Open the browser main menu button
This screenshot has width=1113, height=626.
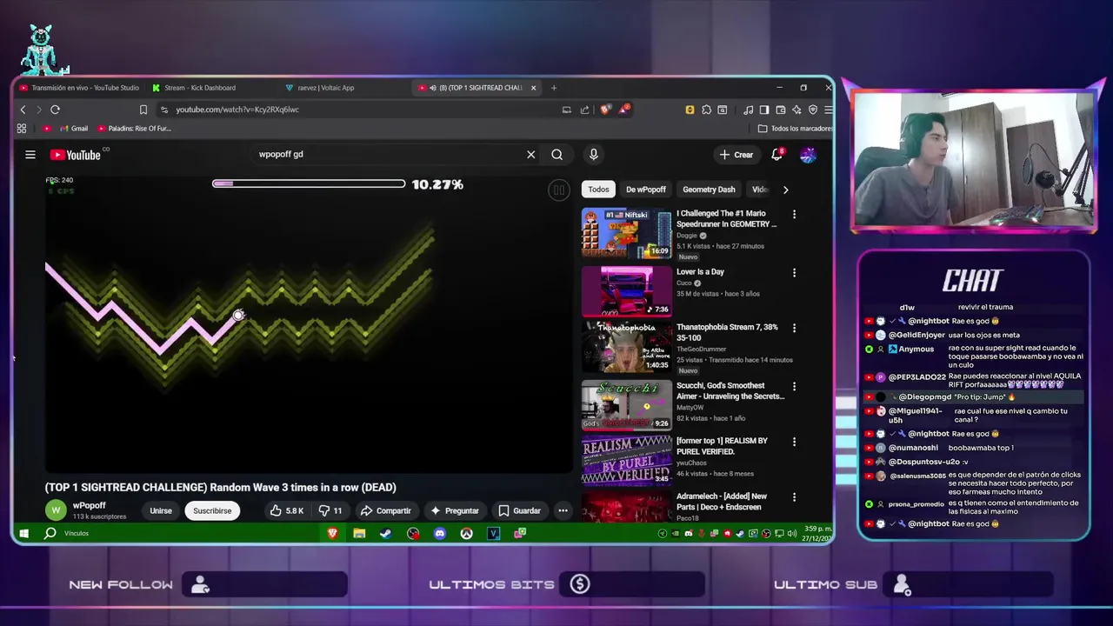[x=829, y=110]
